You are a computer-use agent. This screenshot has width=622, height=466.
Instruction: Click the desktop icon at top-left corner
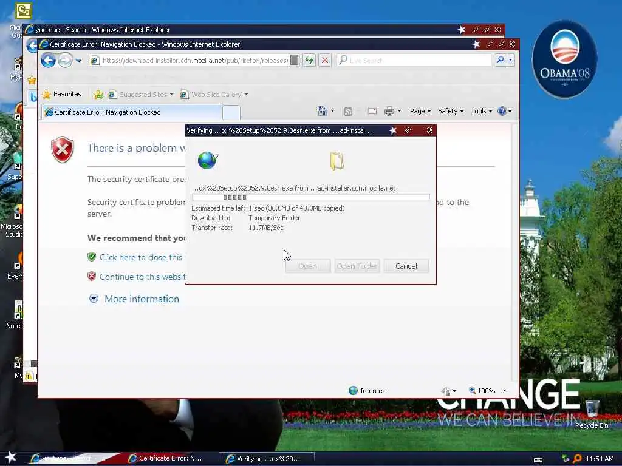click(x=23, y=11)
